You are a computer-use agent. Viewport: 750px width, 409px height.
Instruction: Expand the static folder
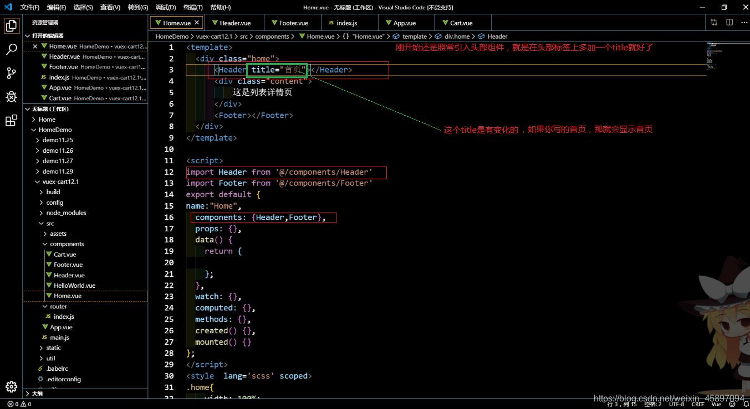tap(85, 348)
